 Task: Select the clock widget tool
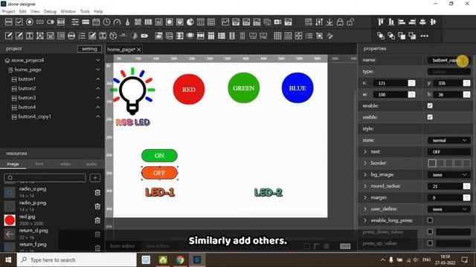click(106, 22)
